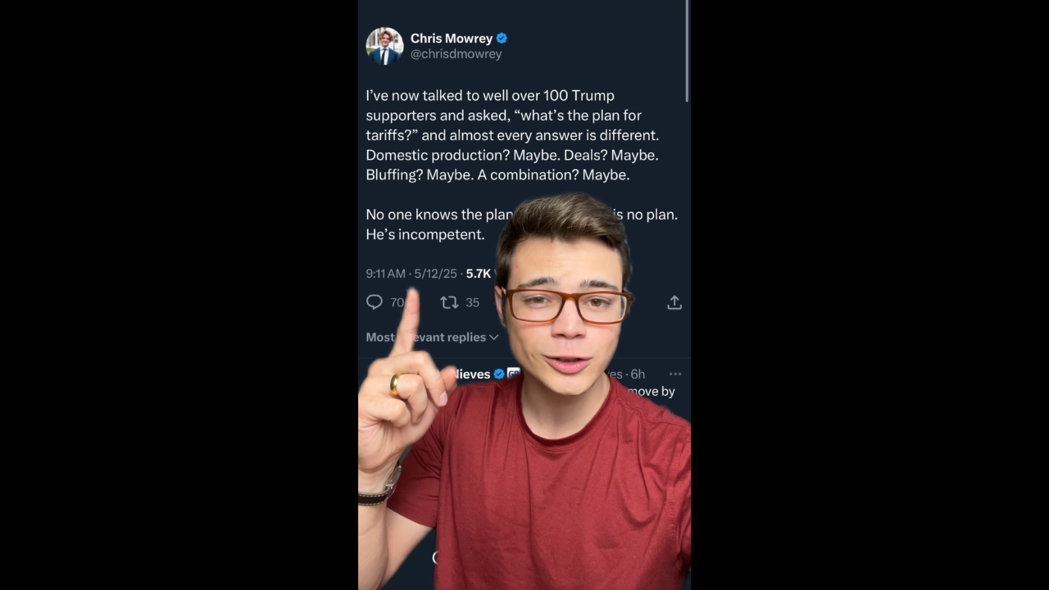1049x590 pixels.
Task: Click the Nieves reply author name
Action: pyautogui.click(x=472, y=374)
